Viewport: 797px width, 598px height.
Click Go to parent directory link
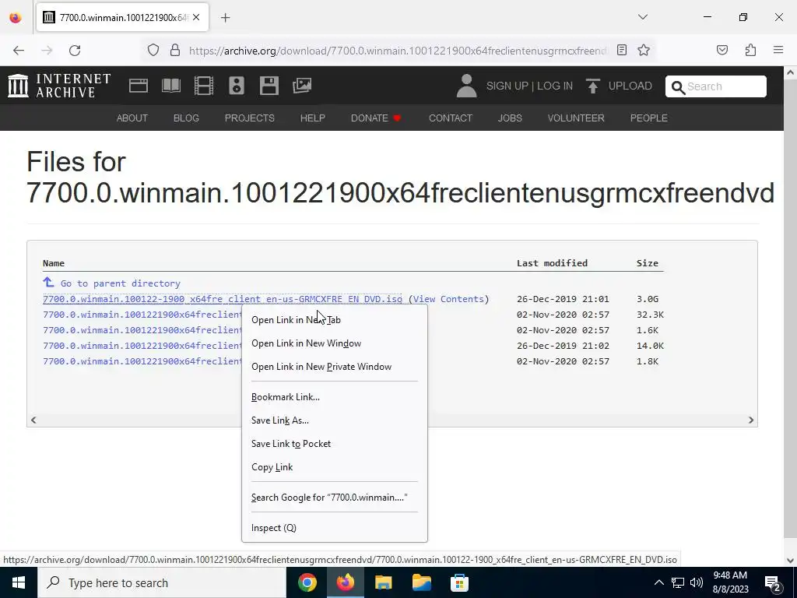pyautogui.click(x=121, y=283)
